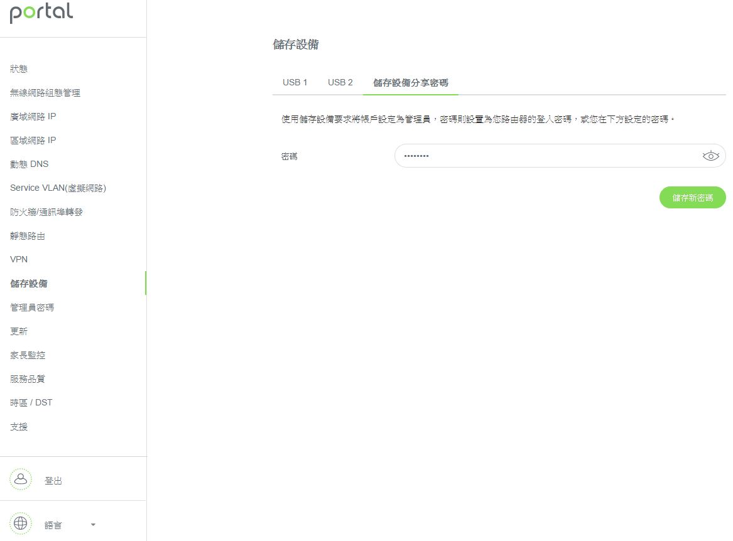Open 動態 DNS page
Screen dimensions: 733x541
tap(29, 164)
